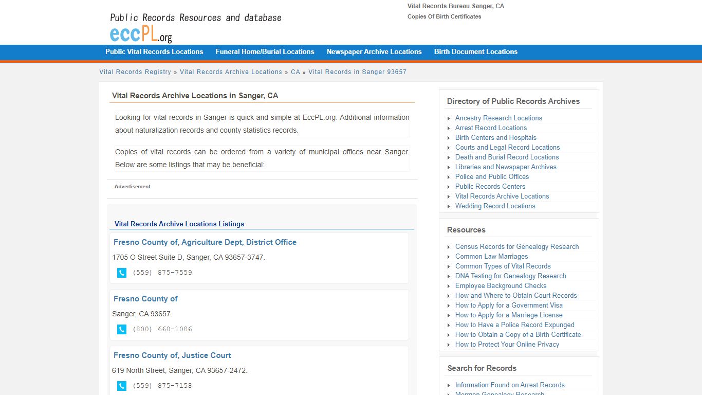Image resolution: width=702 pixels, height=395 pixels.
Task: Open Employee Background Checks link
Action: coord(501,285)
